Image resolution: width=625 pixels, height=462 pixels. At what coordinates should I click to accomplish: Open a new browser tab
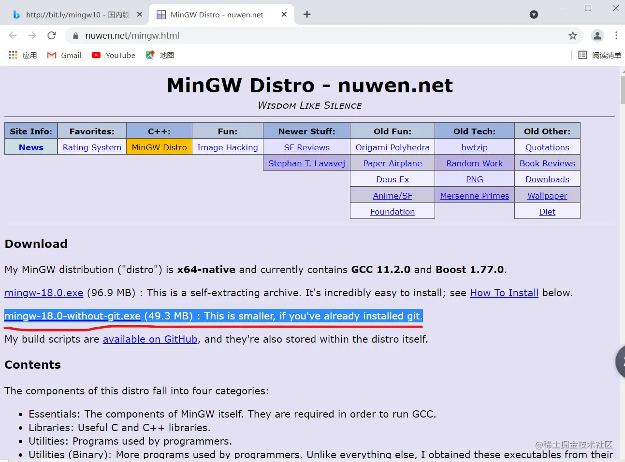pos(307,14)
